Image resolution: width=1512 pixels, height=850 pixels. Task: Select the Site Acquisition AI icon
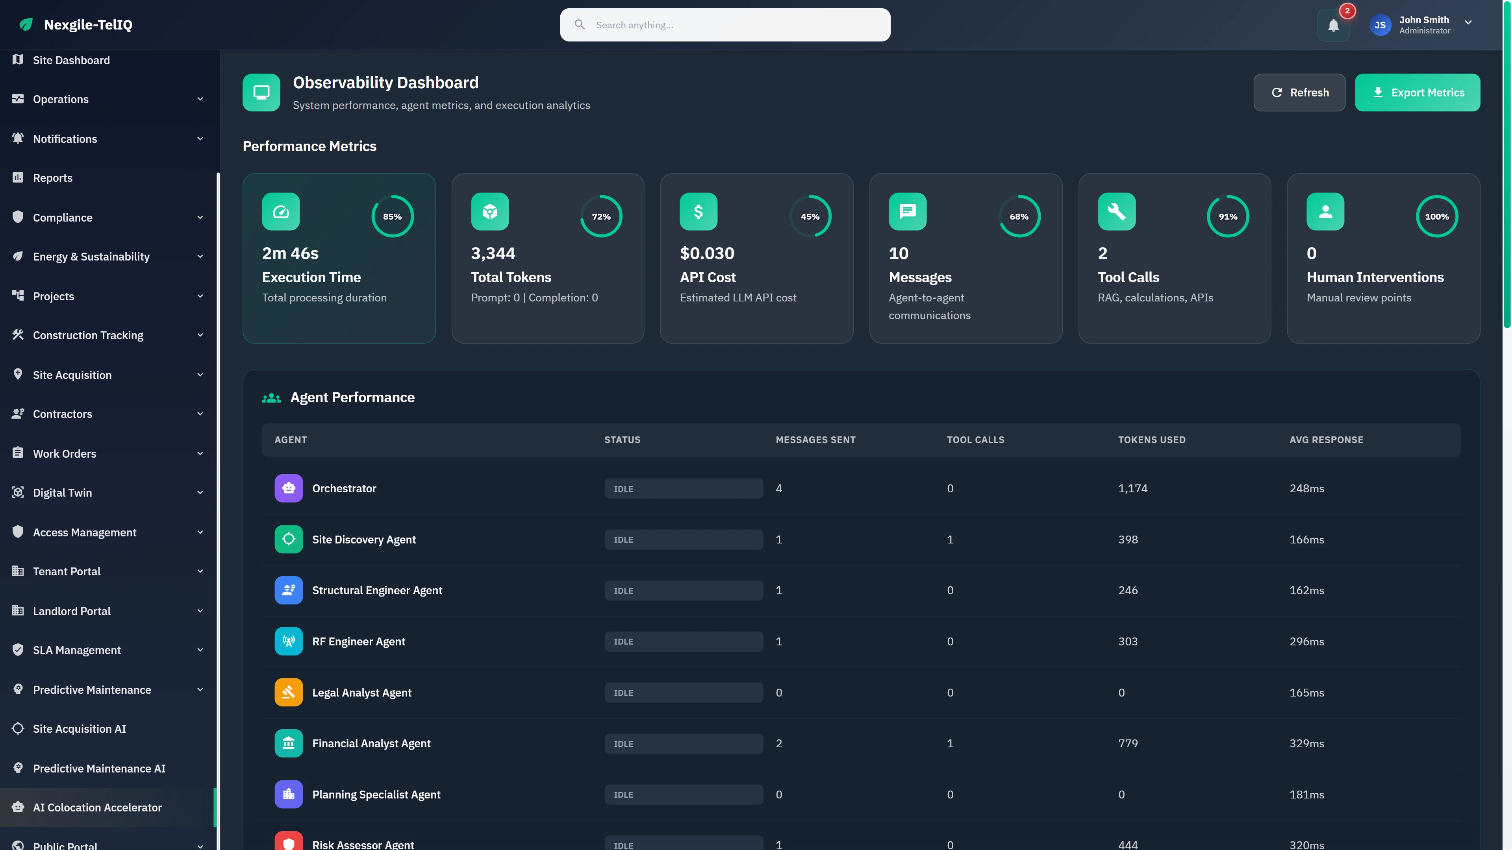(x=18, y=728)
